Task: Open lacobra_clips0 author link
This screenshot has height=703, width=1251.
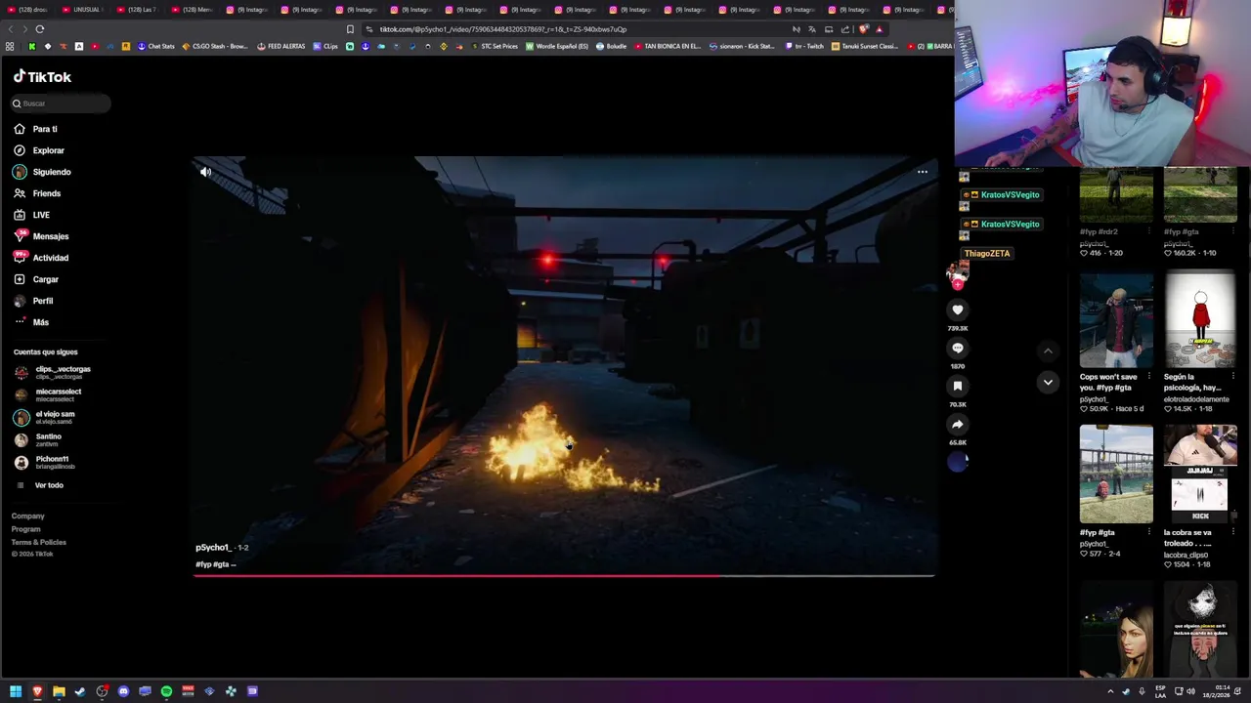Action: [1186, 555]
